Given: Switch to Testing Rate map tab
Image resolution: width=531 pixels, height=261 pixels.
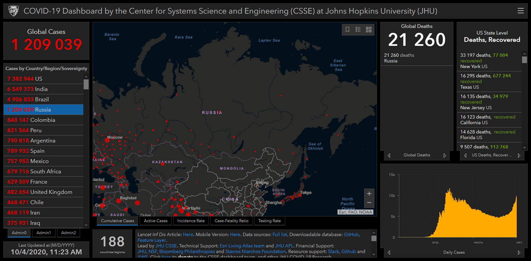Looking at the screenshot, I should (x=269, y=221).
